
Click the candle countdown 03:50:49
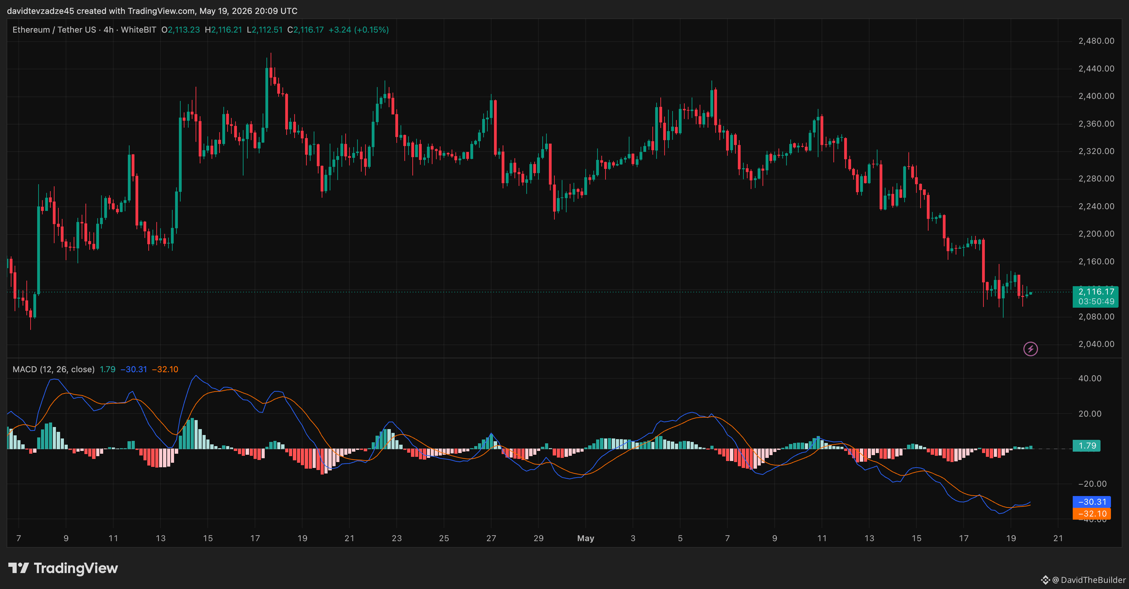click(x=1096, y=301)
